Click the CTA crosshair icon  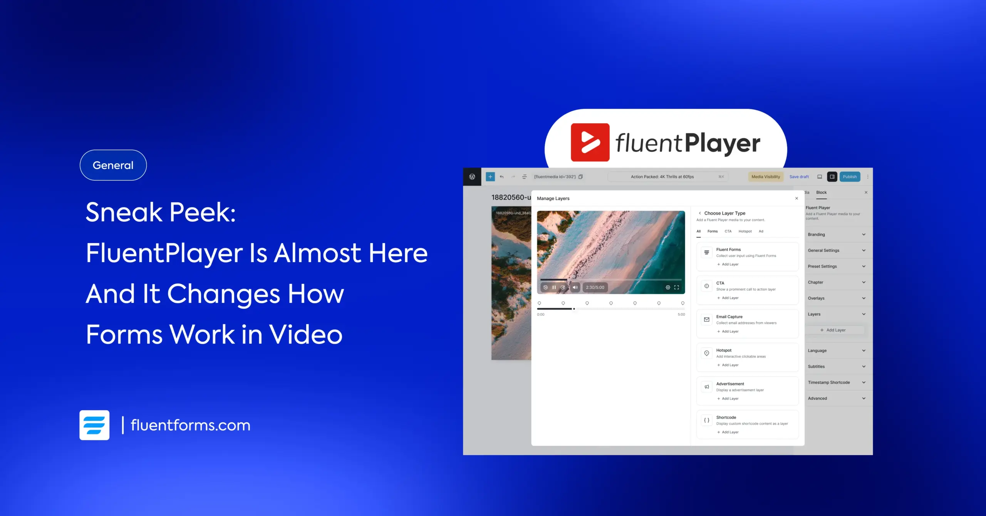(706, 286)
